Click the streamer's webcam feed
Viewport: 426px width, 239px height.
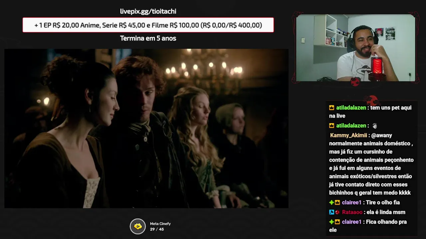(x=355, y=48)
